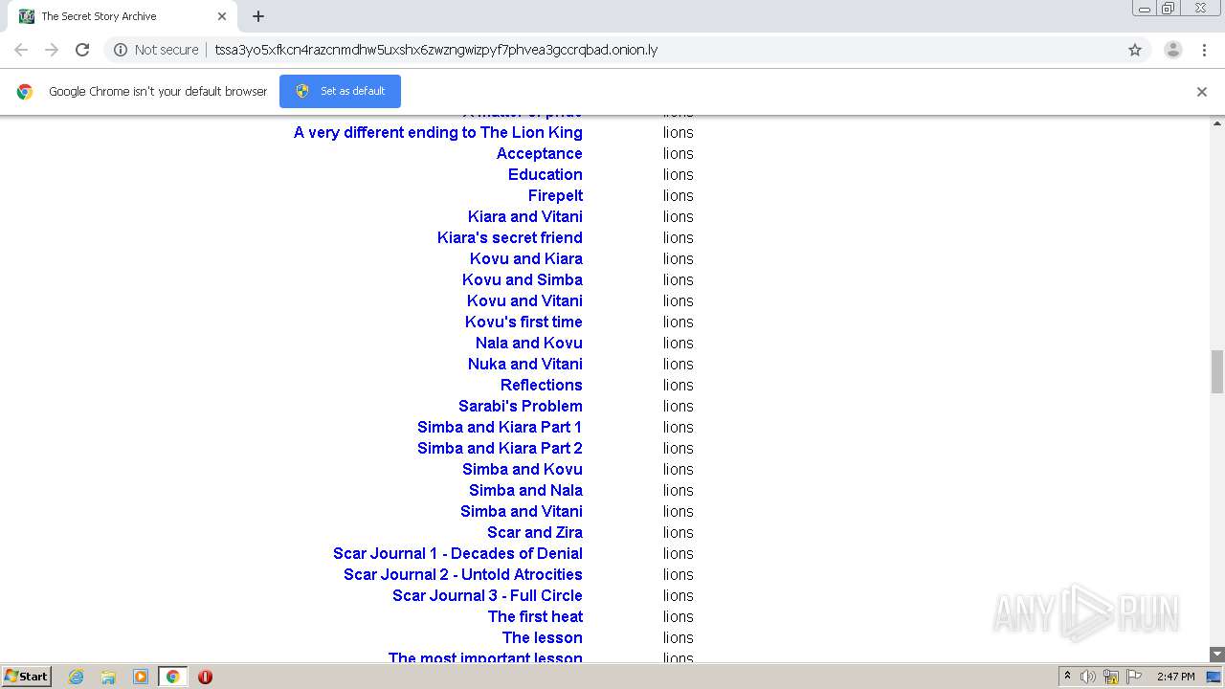Open the Chrome profile avatar
1225x689 pixels.
1172,50
